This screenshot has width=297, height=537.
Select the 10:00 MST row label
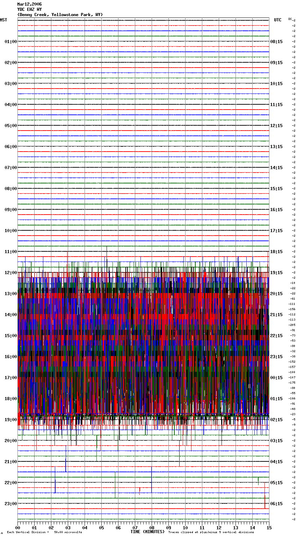(10, 231)
